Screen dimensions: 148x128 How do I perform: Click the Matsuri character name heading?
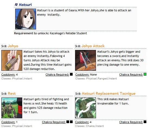[25, 5]
